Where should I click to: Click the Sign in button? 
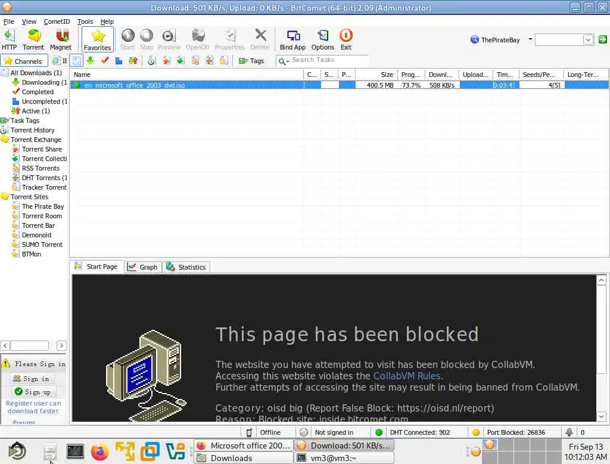point(33,379)
